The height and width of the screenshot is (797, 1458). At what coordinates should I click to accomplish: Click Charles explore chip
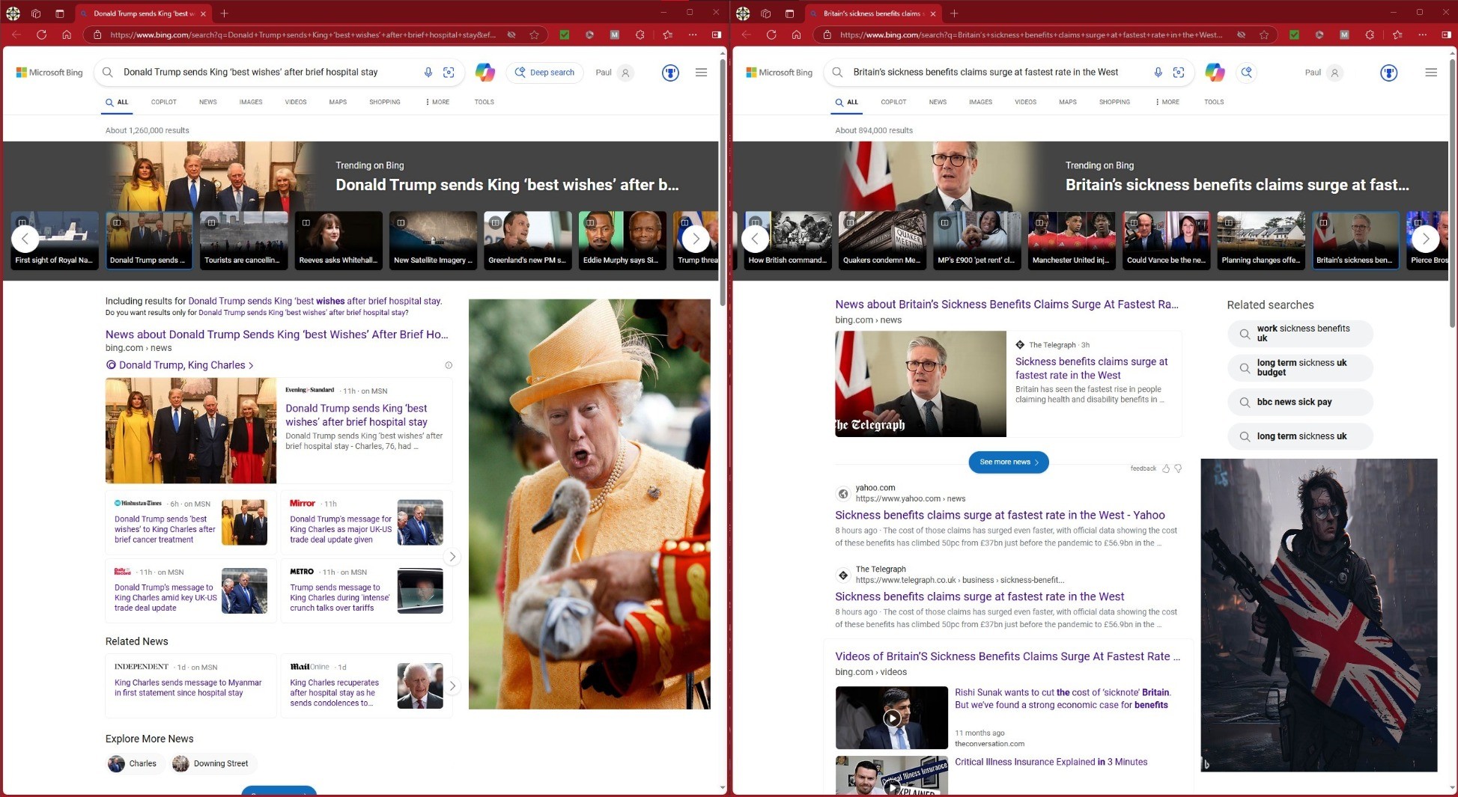coord(135,763)
